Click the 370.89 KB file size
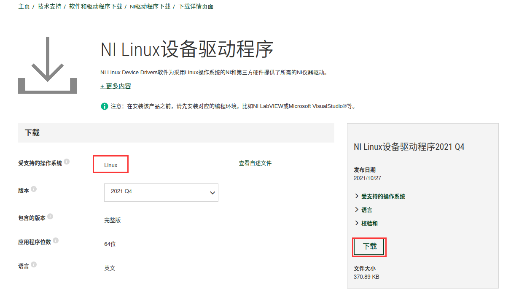The width and height of the screenshot is (511, 294). click(x=366, y=277)
